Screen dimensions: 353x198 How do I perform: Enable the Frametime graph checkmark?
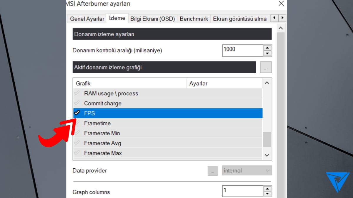77,123
